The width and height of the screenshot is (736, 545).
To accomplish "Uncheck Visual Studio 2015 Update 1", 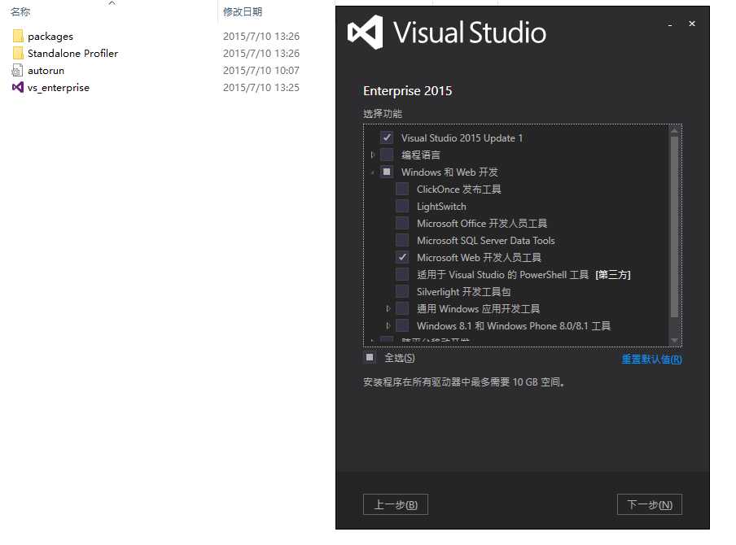I will coord(387,137).
